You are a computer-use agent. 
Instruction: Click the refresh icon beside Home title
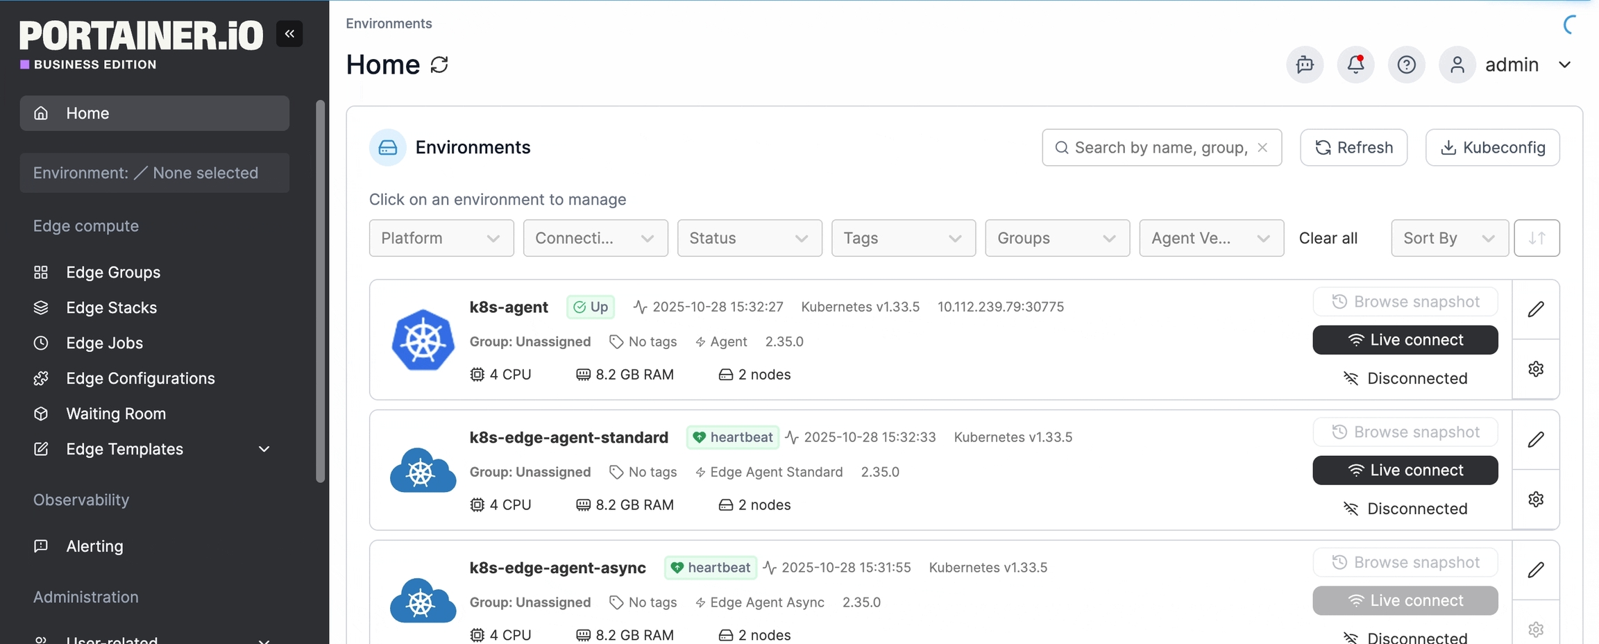439,65
